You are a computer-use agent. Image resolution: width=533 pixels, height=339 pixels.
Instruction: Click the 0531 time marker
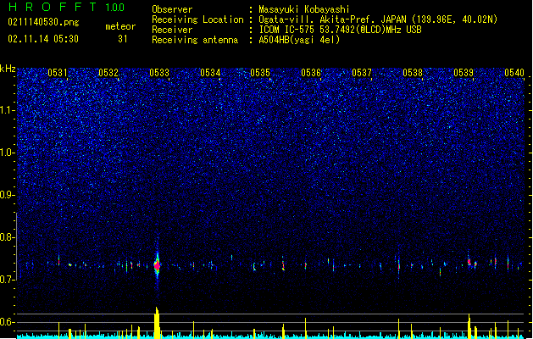pos(58,73)
